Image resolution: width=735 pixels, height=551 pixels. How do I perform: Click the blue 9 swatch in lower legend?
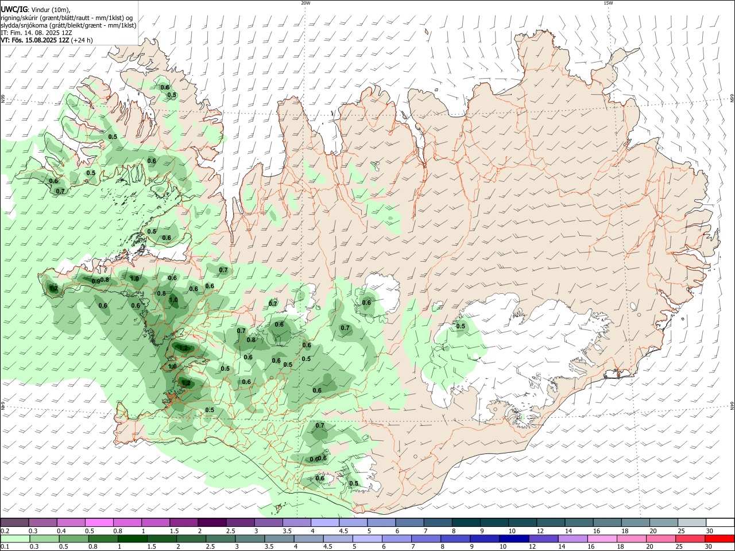(483, 538)
